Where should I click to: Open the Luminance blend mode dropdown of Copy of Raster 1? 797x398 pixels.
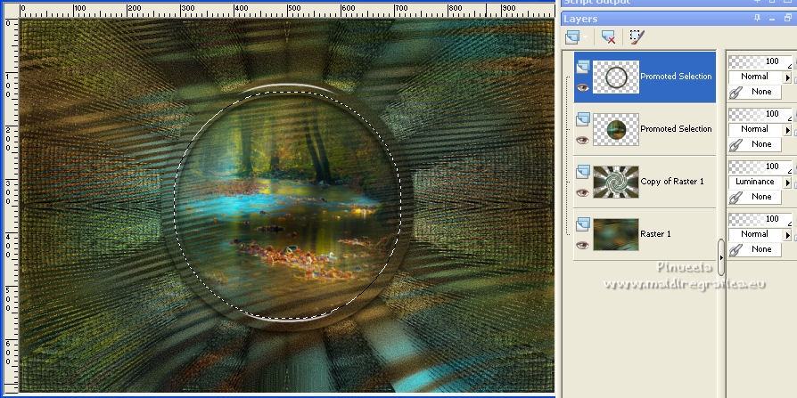point(760,182)
